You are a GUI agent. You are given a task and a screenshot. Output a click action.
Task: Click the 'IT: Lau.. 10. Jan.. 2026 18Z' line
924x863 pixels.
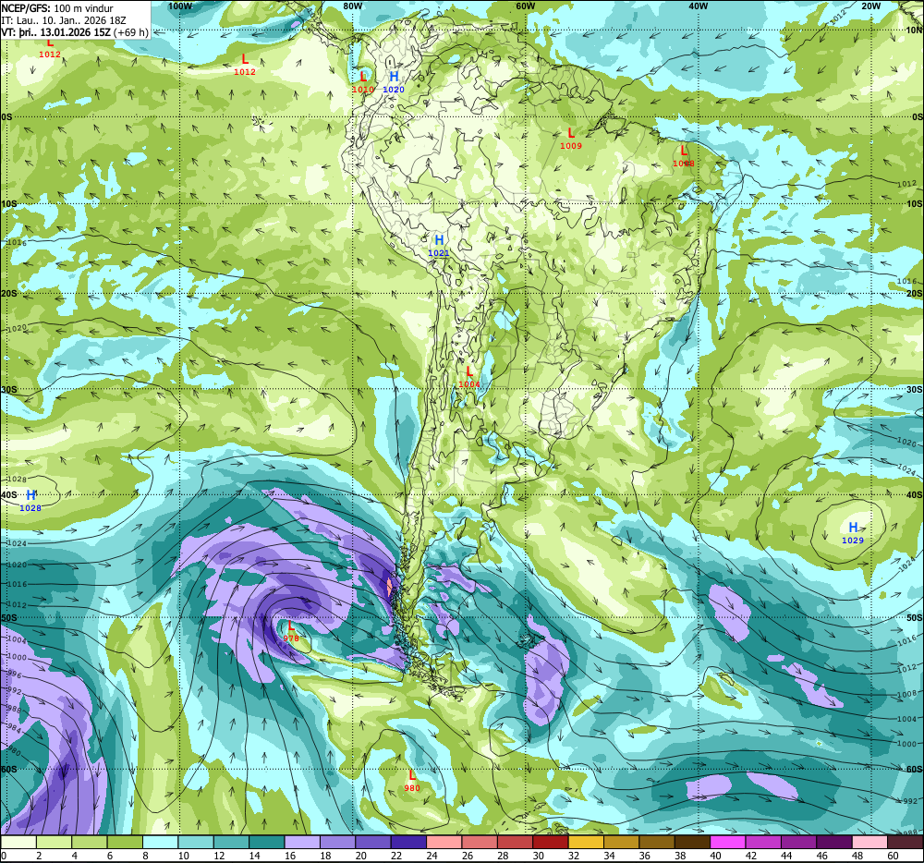[64, 20]
